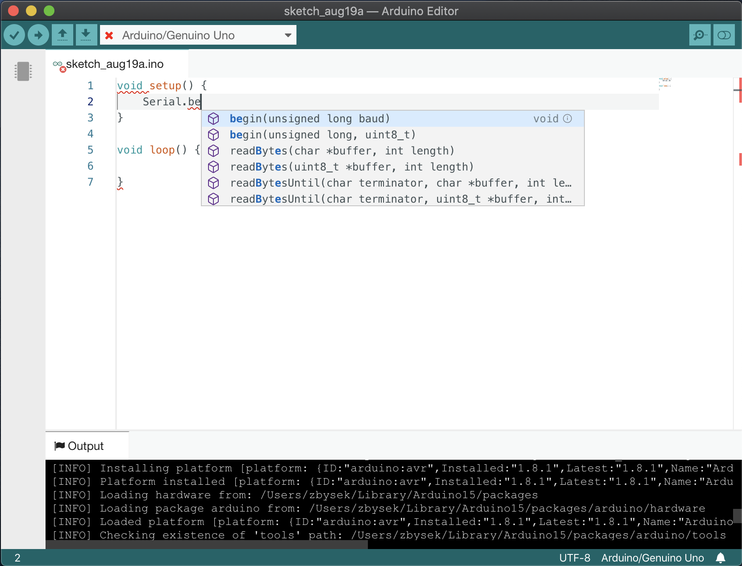Click the Verify checkmark button
742x566 pixels.
(x=14, y=35)
